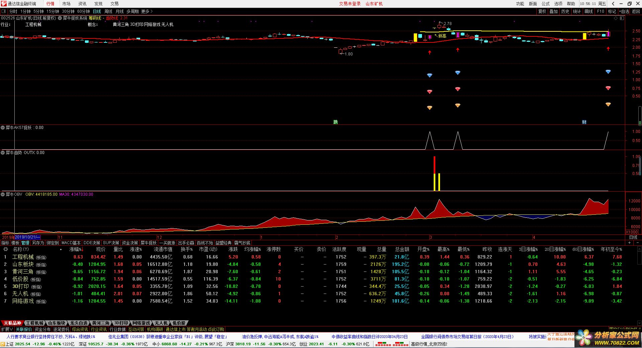
Task: Click the diamond icon at chart corner
Action: [616, 18]
